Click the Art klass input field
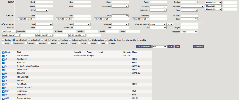This screenshot has width=239, height=100. coord(70,31)
